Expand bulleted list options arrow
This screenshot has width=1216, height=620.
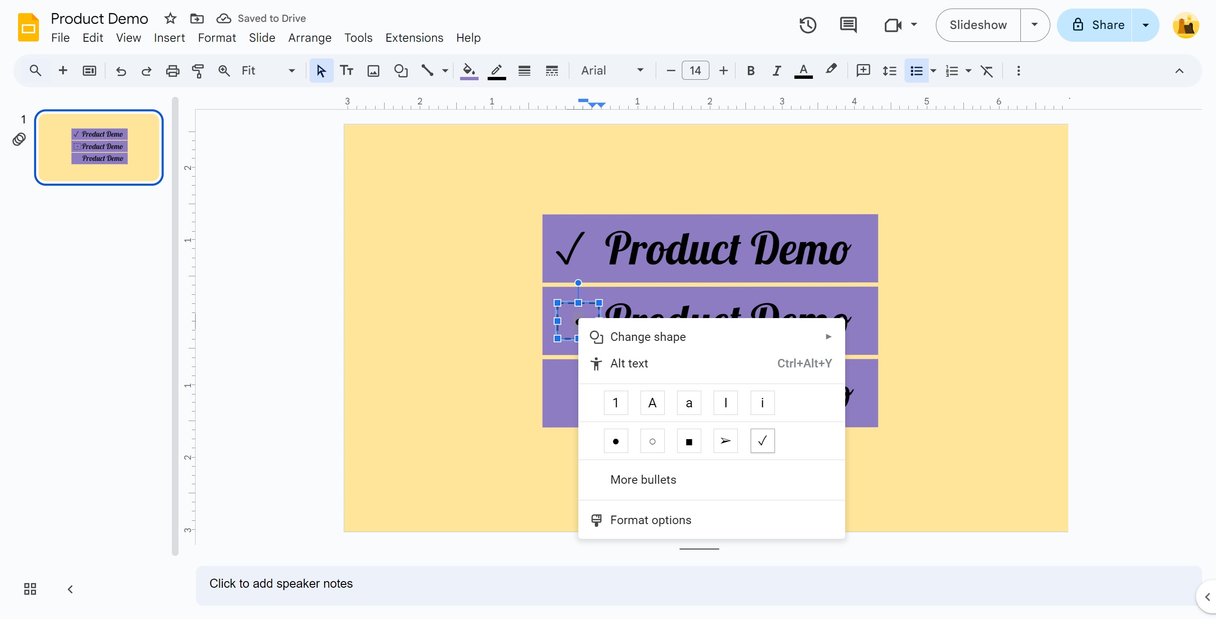933,71
